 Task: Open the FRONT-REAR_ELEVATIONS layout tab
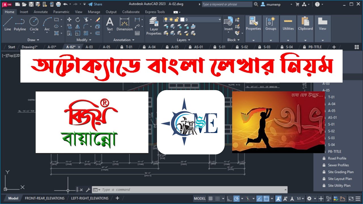(x=45, y=198)
